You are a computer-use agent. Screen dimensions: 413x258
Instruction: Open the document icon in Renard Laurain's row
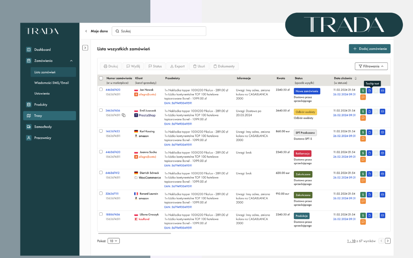369,195
